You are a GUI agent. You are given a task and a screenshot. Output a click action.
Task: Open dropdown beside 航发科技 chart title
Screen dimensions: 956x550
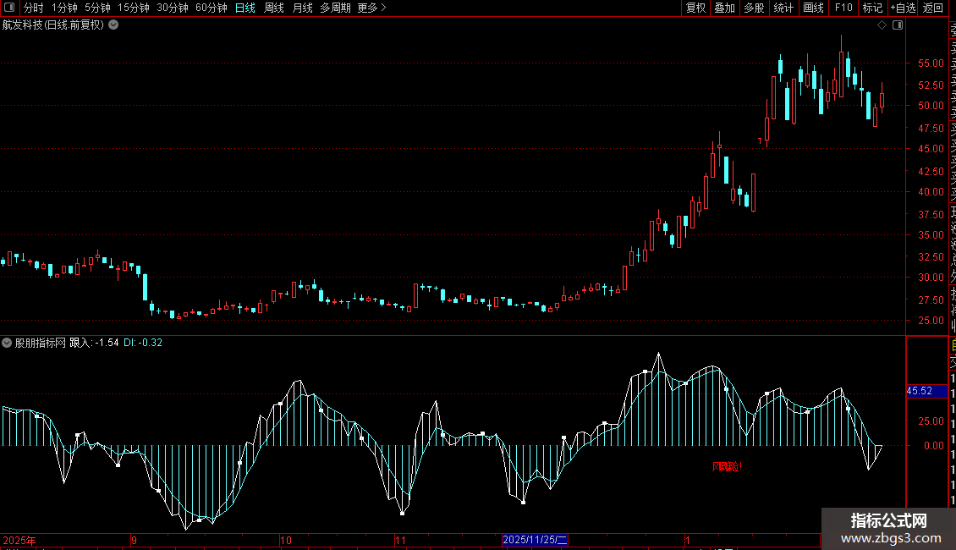tap(113, 25)
